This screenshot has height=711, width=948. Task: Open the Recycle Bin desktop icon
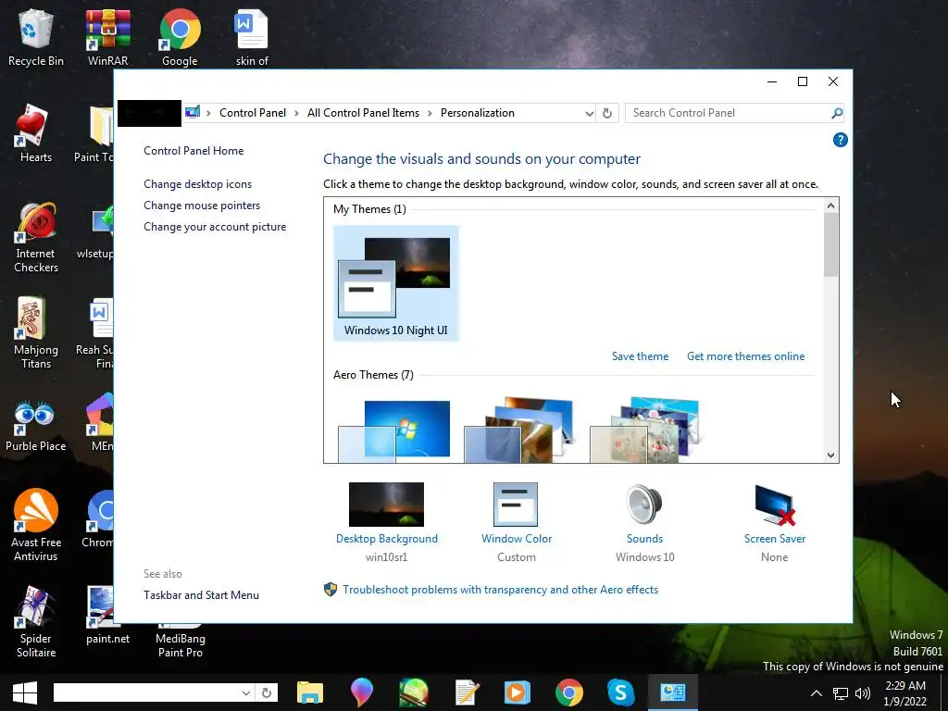[x=36, y=37]
